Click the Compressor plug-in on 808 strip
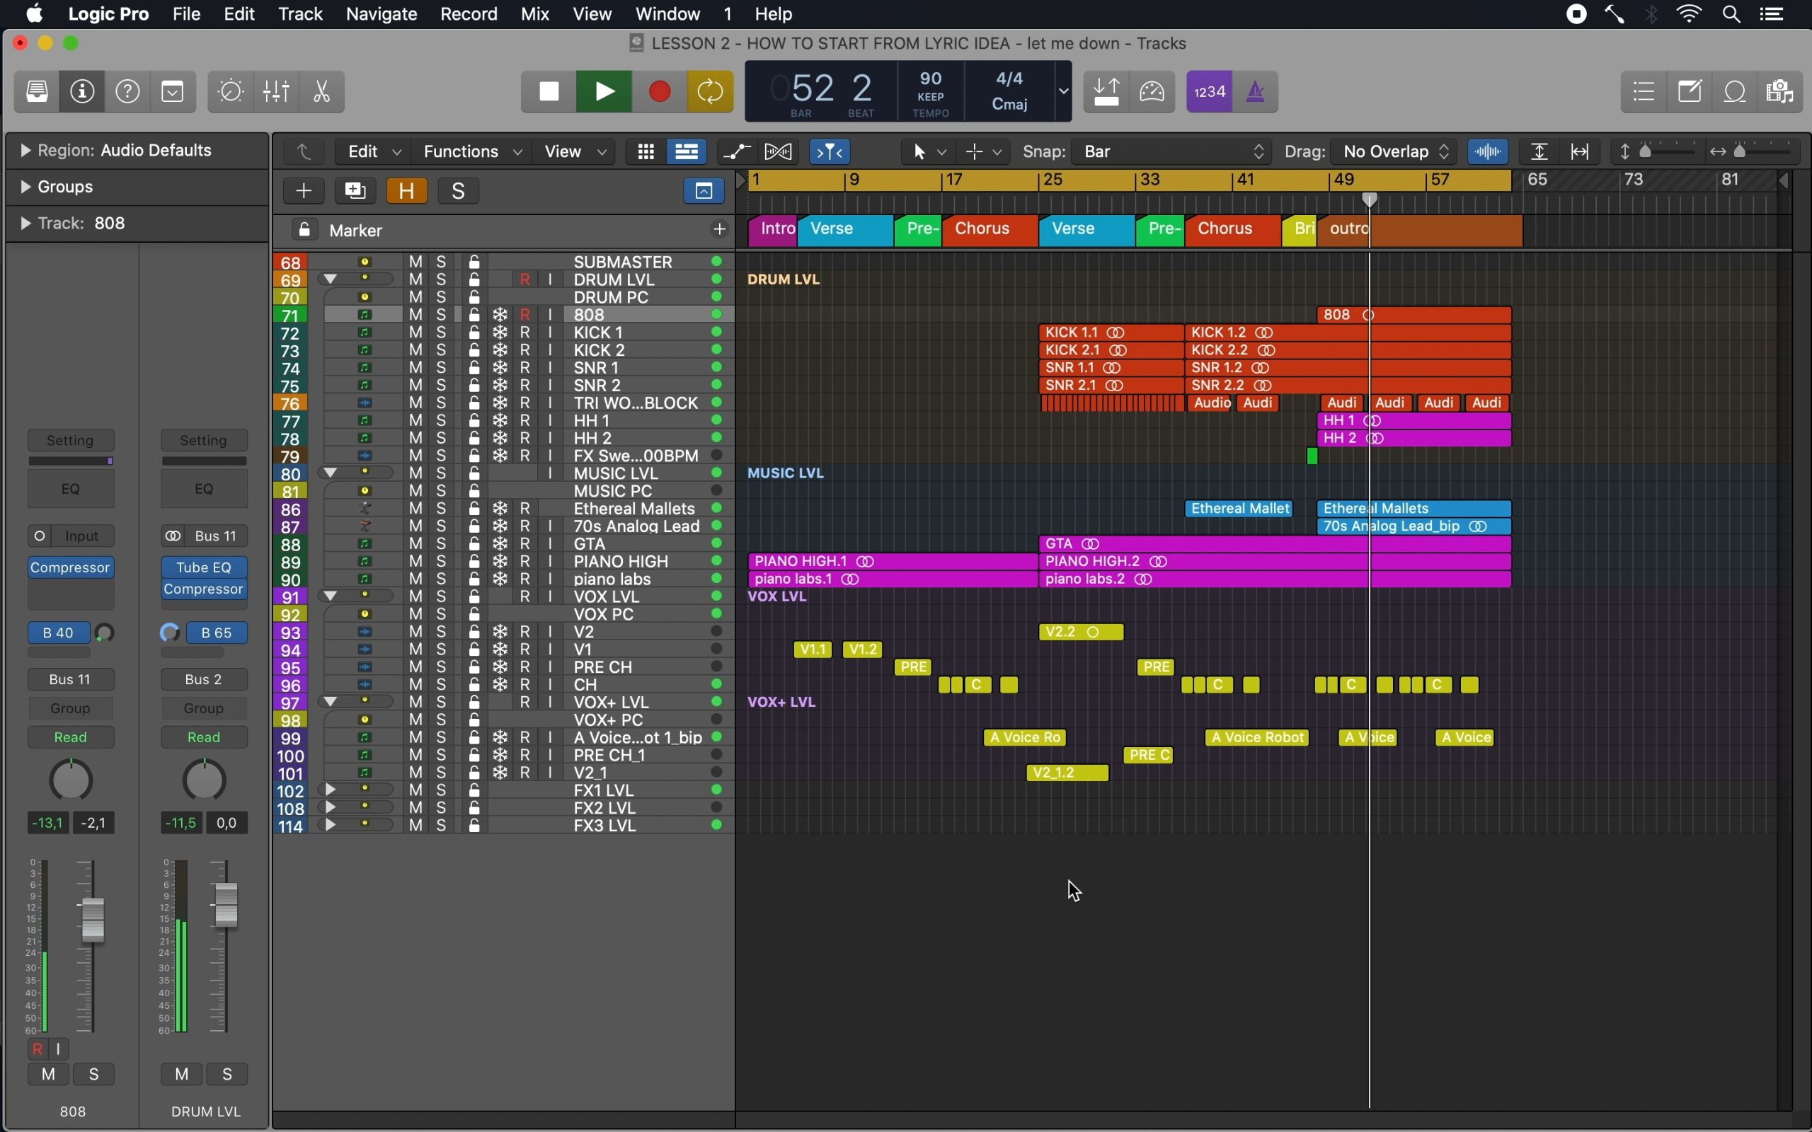This screenshot has width=1812, height=1132. pyautogui.click(x=70, y=567)
